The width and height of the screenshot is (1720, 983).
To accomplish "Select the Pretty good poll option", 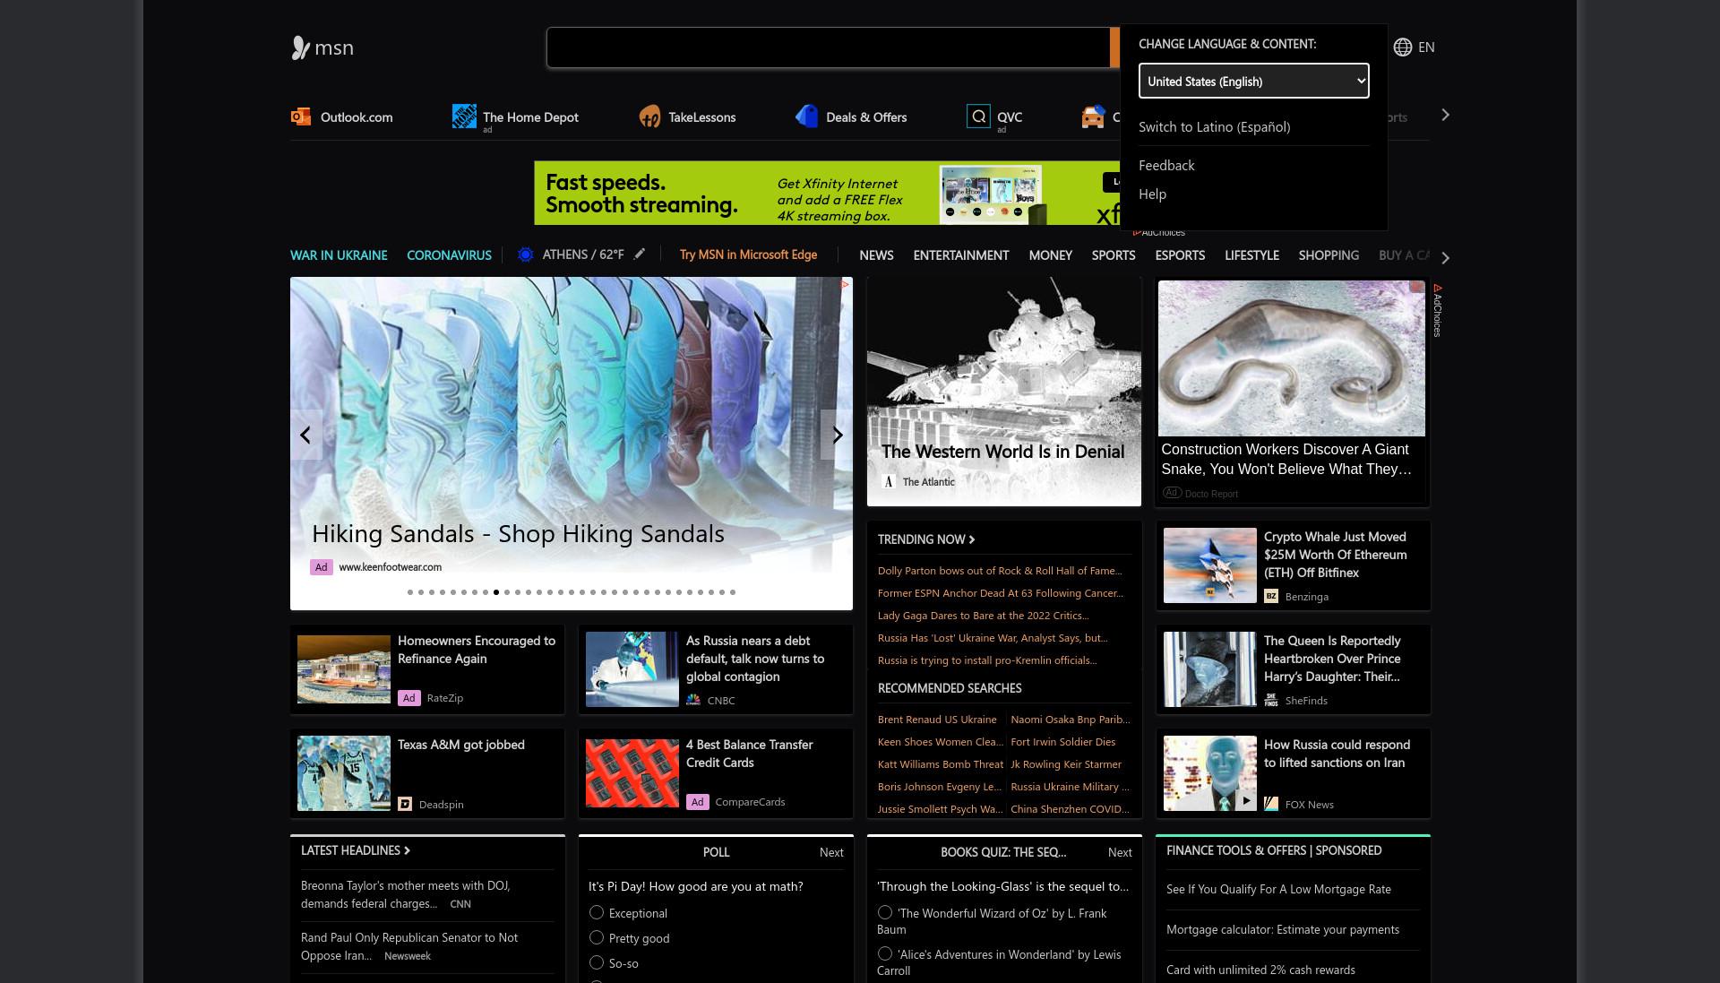I will coord(597,937).
